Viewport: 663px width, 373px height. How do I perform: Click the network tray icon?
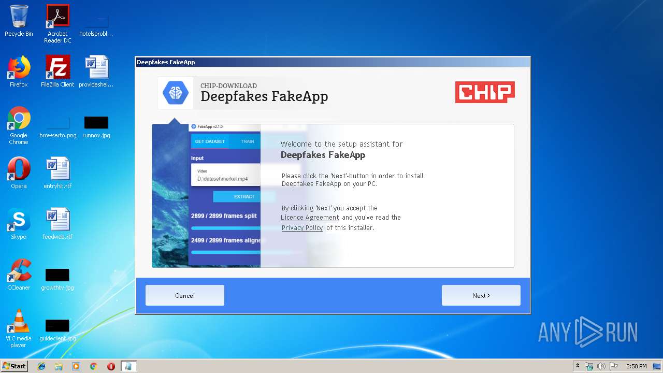point(589,366)
